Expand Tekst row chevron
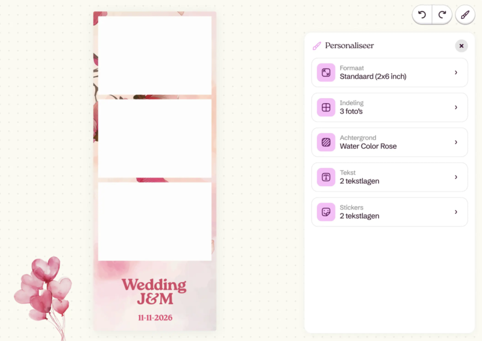The height and width of the screenshot is (341, 482). pyautogui.click(x=456, y=177)
